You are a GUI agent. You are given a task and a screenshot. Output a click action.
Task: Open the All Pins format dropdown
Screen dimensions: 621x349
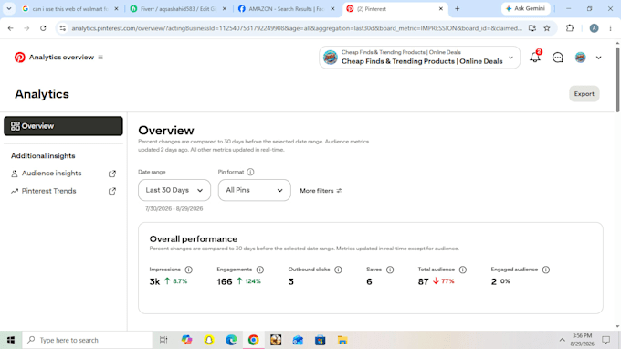254,190
